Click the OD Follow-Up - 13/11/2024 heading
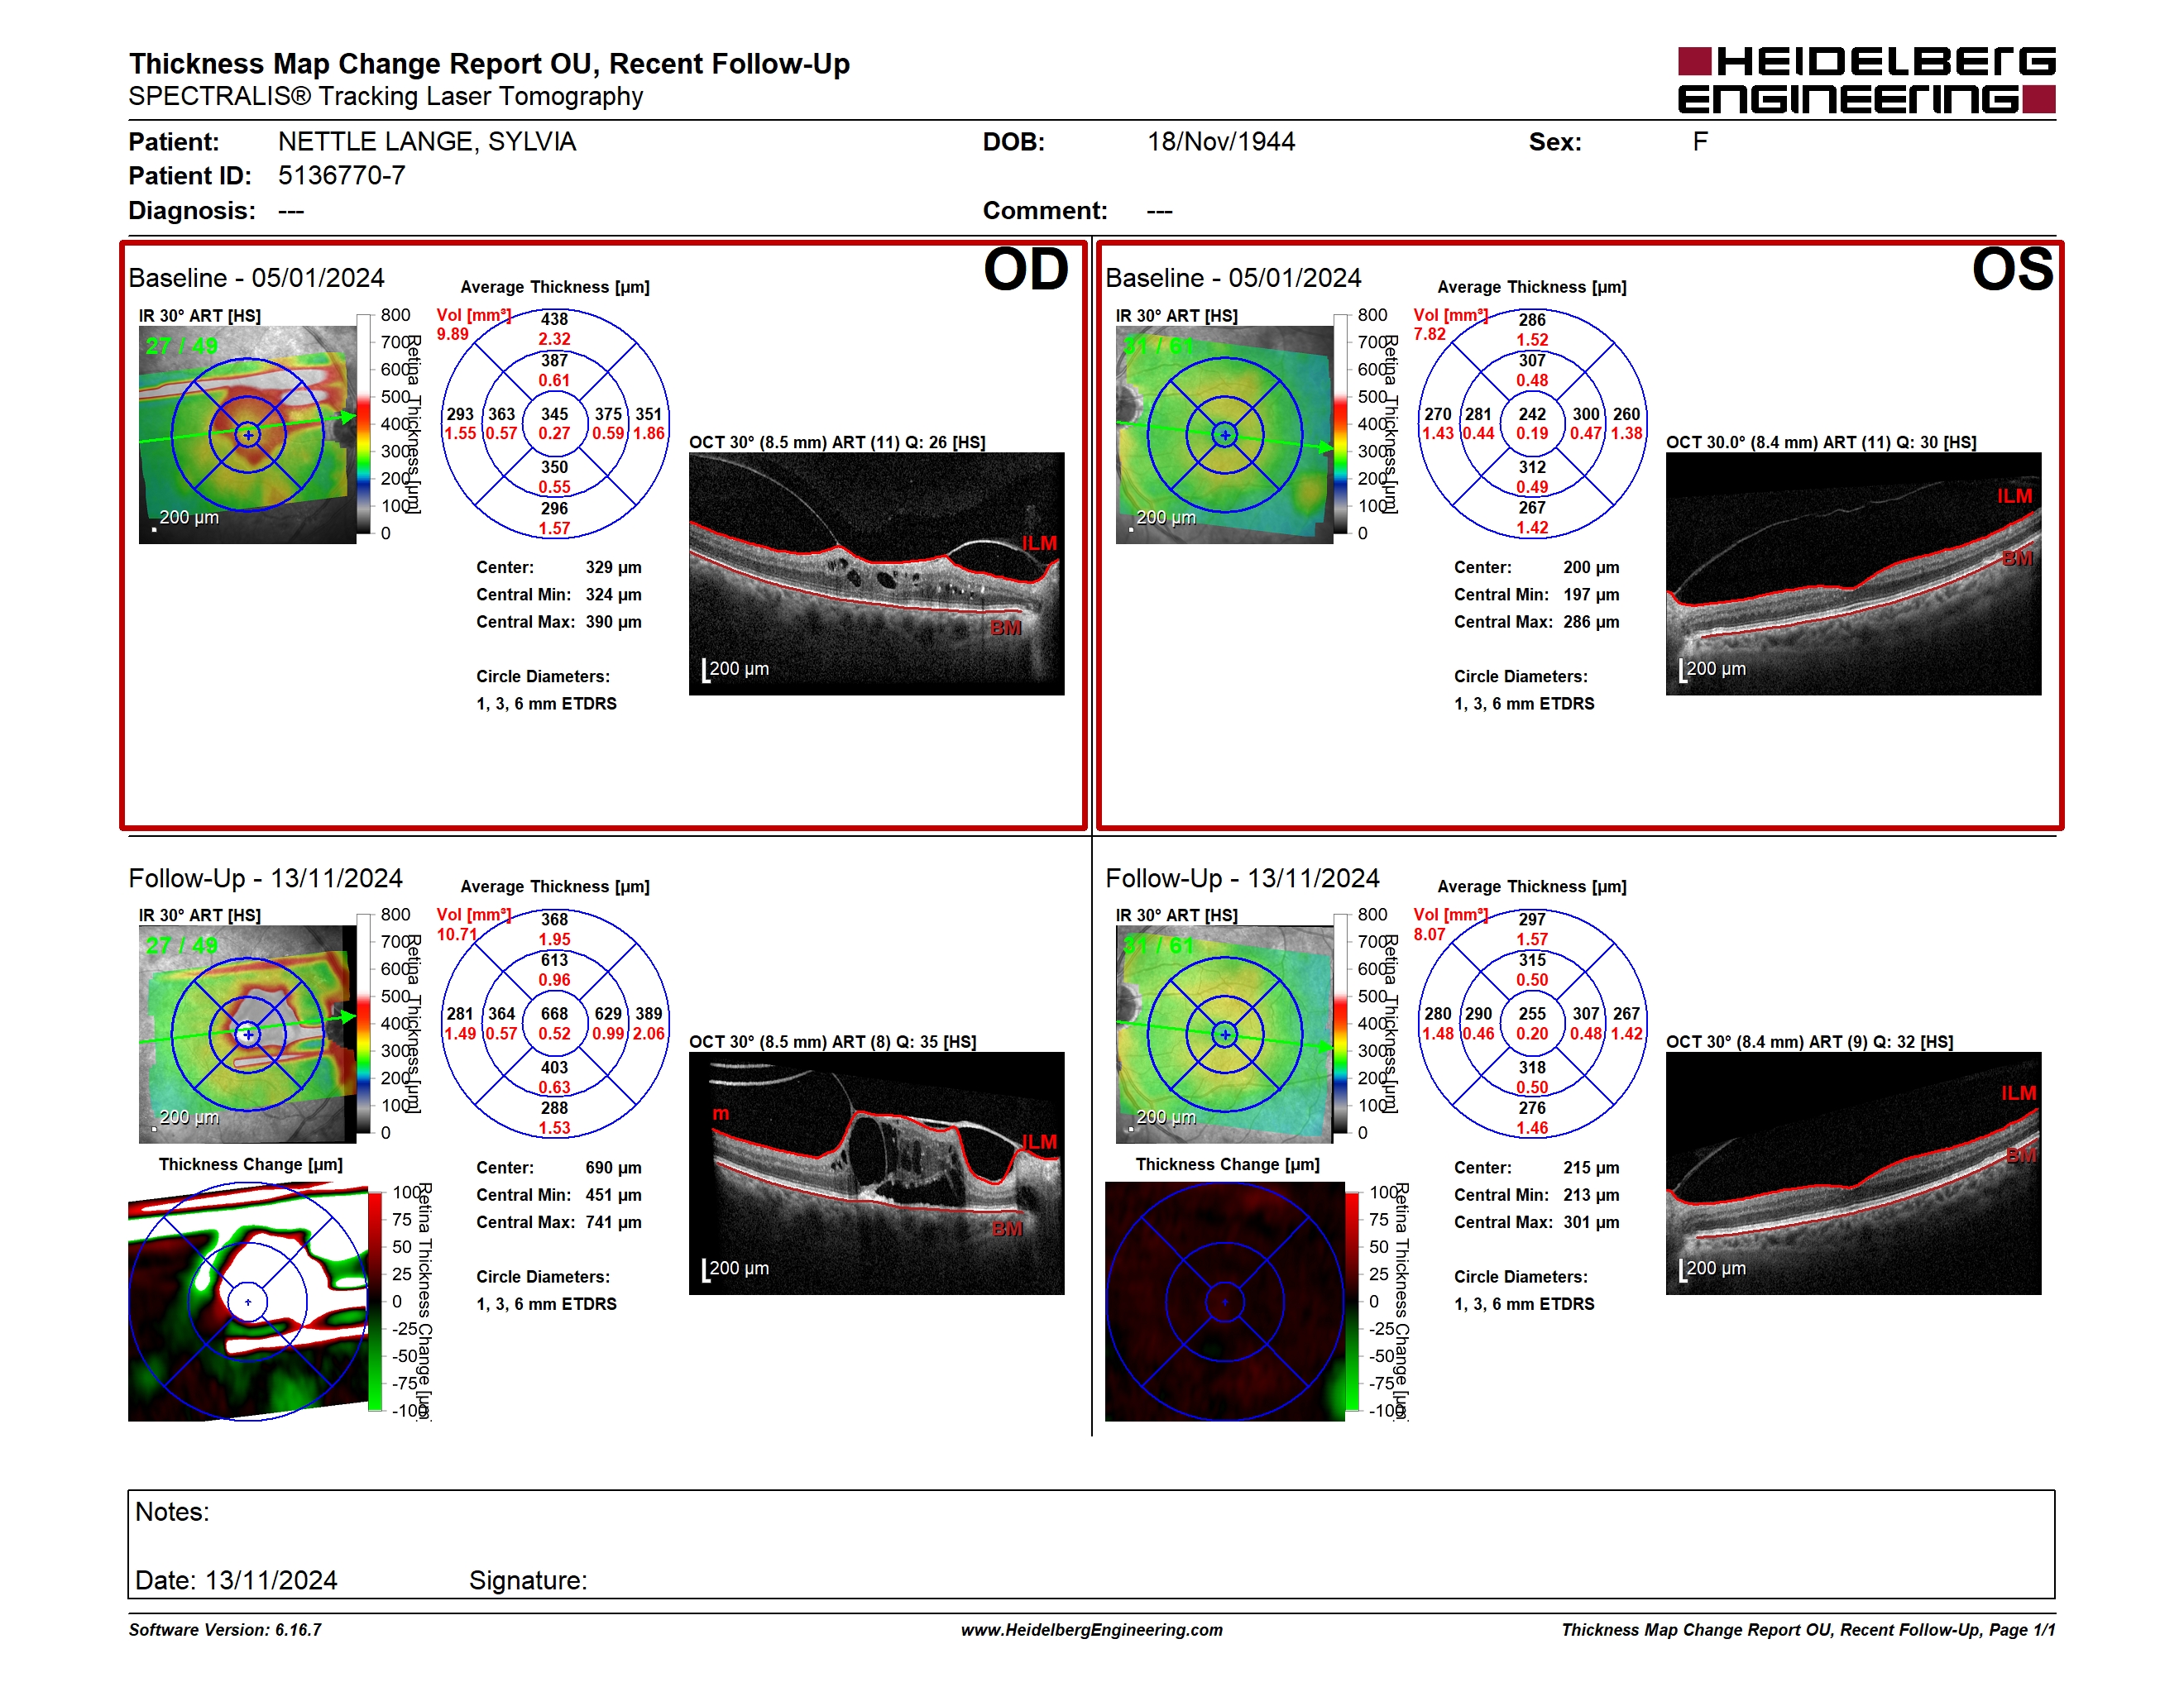2184x1687 pixels. point(266,878)
